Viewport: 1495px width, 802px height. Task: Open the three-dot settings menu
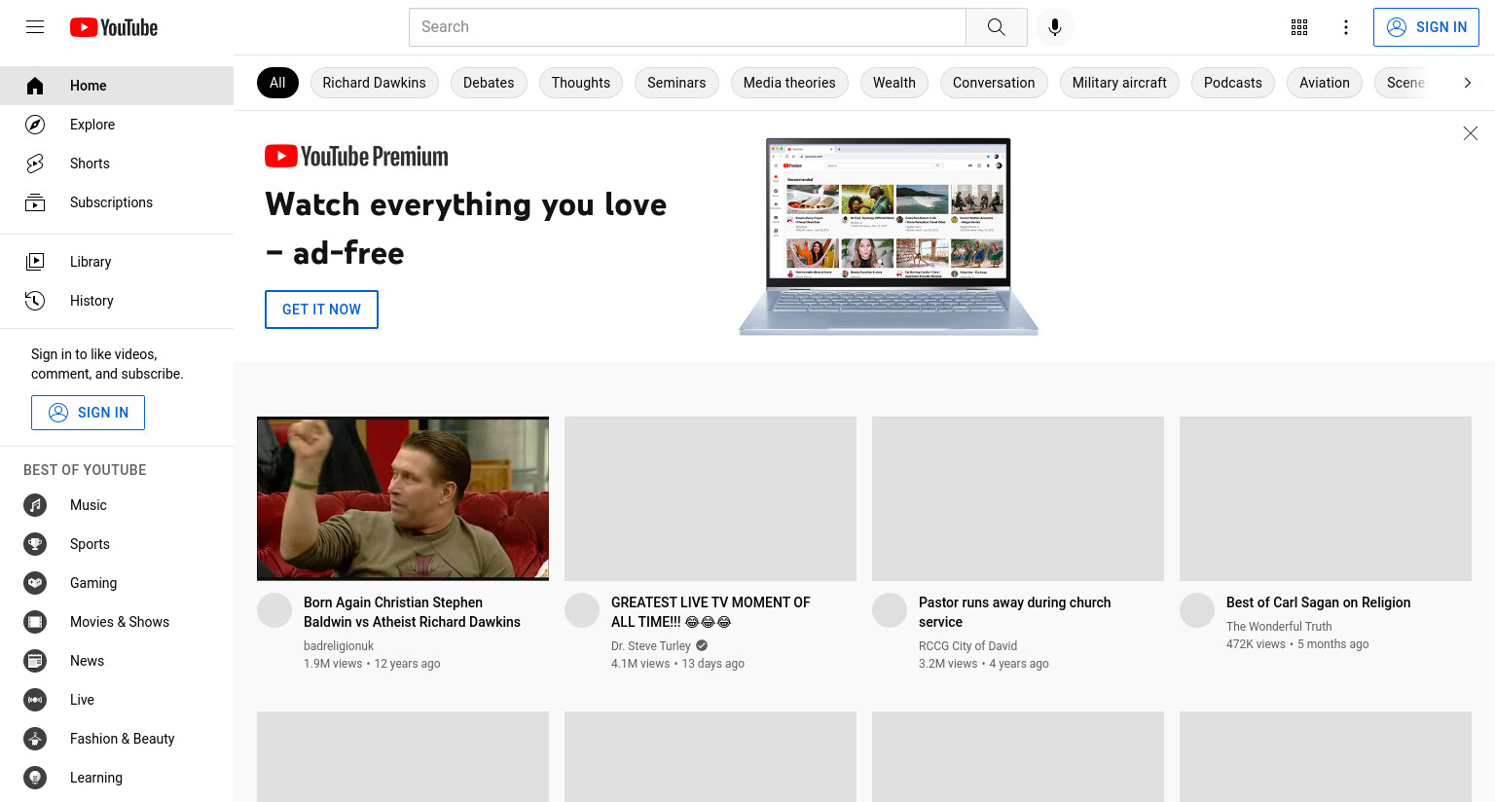1346,27
